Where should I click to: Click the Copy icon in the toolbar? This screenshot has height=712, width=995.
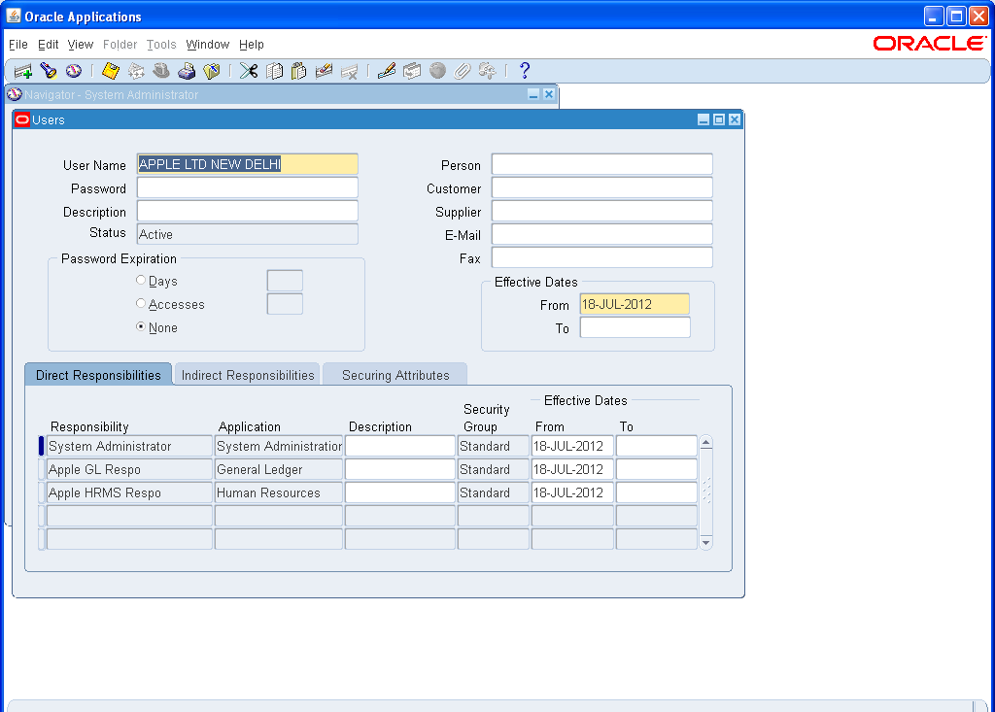tap(272, 70)
